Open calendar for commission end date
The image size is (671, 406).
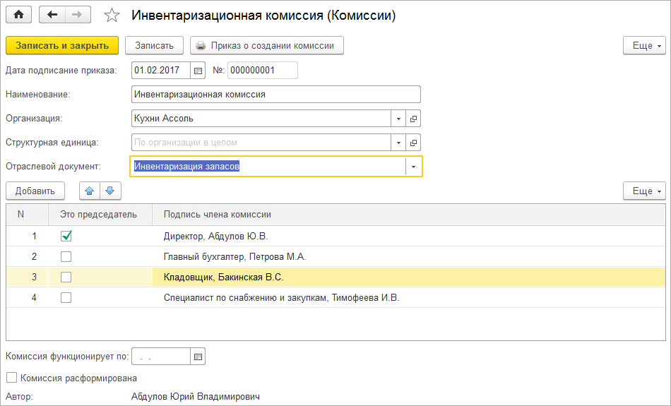click(198, 357)
